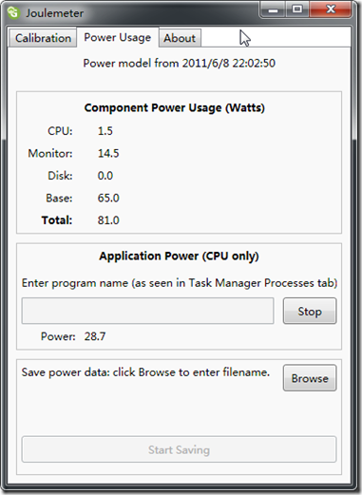Open the About tab

click(x=180, y=38)
